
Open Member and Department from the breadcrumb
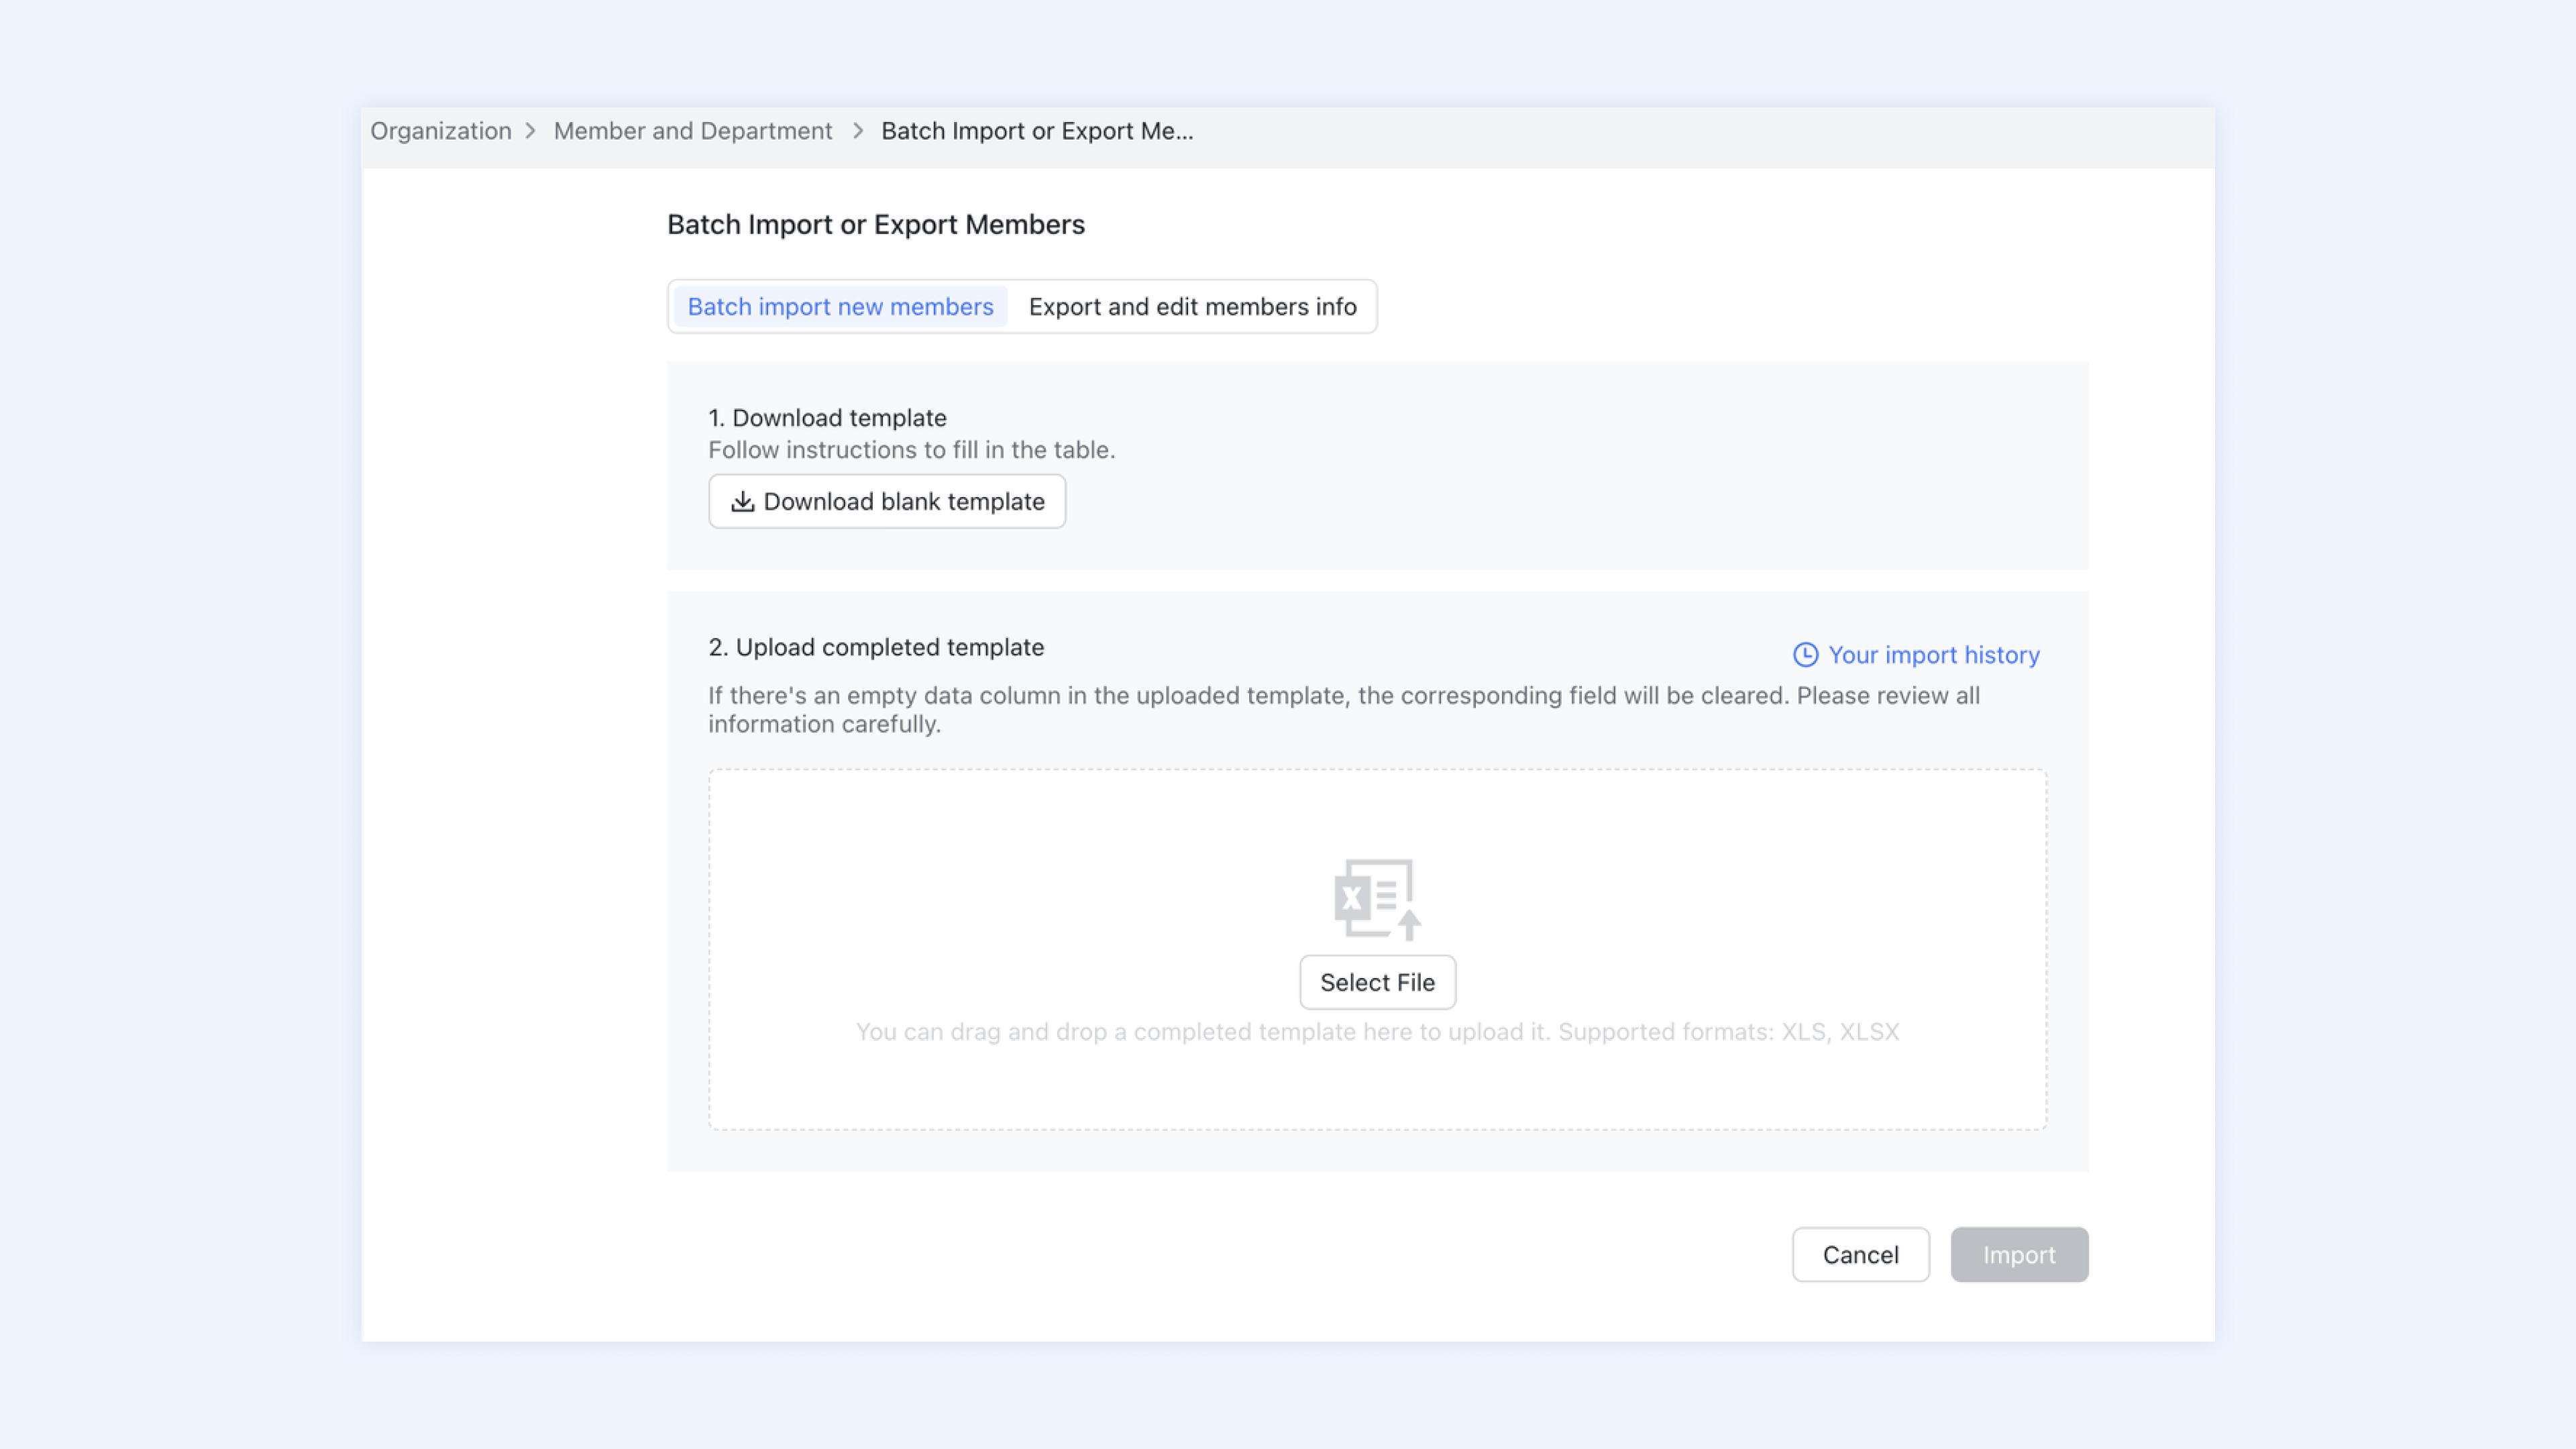click(693, 131)
